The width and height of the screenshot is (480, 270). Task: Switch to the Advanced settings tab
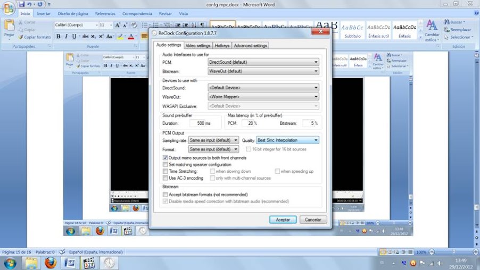point(251,46)
